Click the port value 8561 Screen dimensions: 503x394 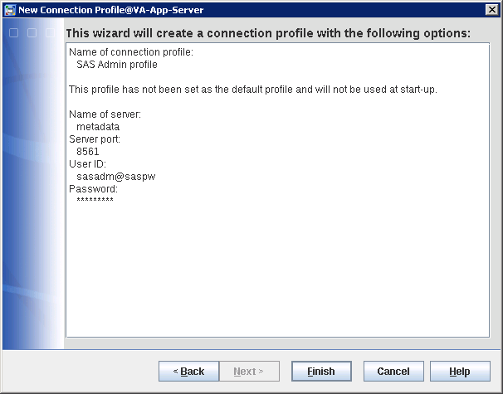[87, 151]
